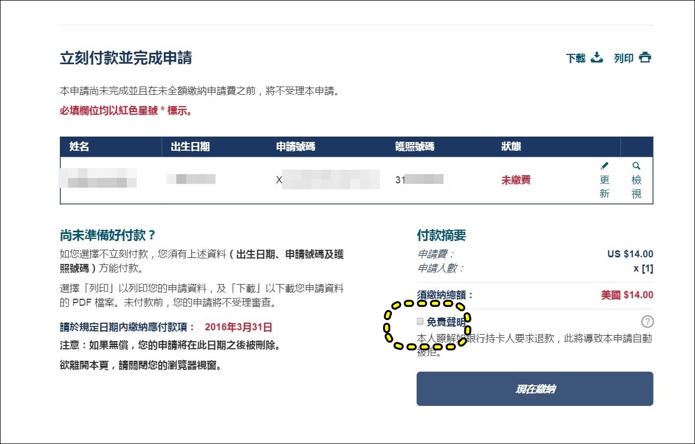Screen dimensions: 695x444
Task: Click the magnifier view icon
Action: (x=636, y=166)
